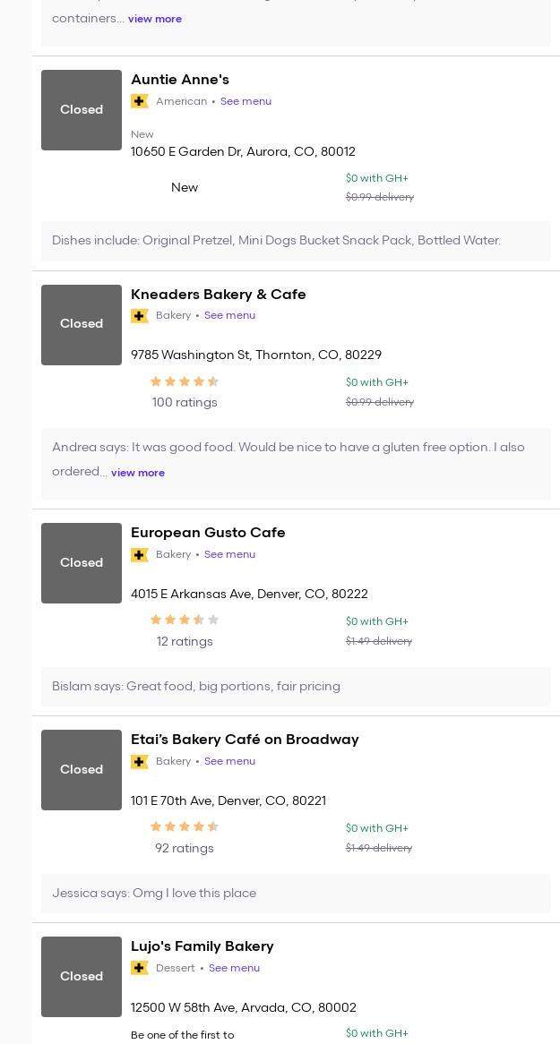Click the GH+ badge for European Gusto Cafe
The image size is (560, 1044).
[140, 555]
